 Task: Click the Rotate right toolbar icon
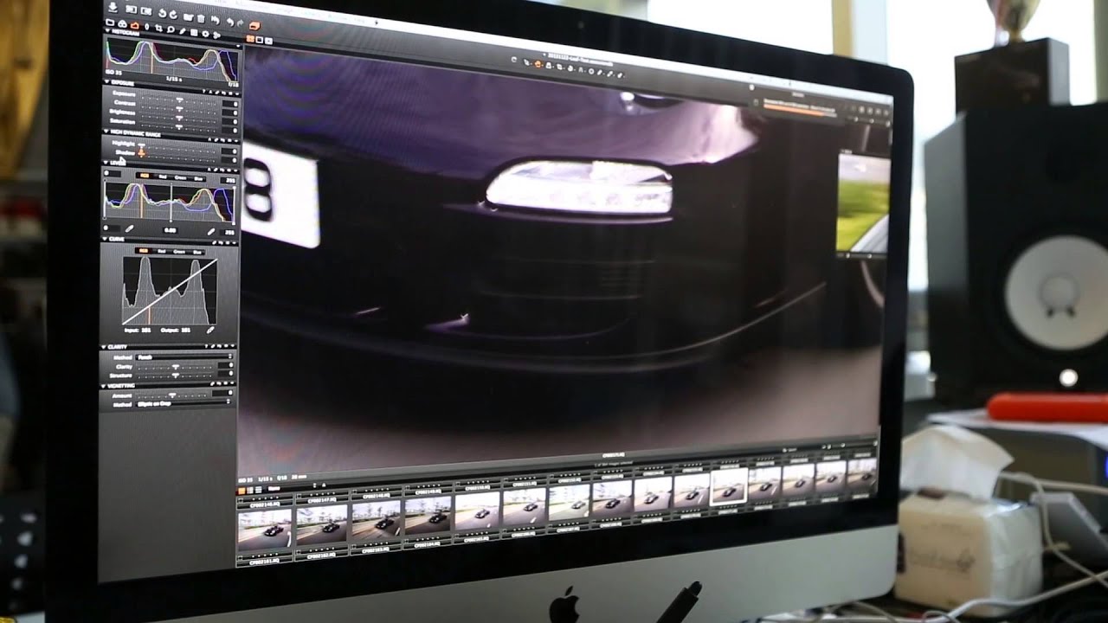[x=173, y=15]
